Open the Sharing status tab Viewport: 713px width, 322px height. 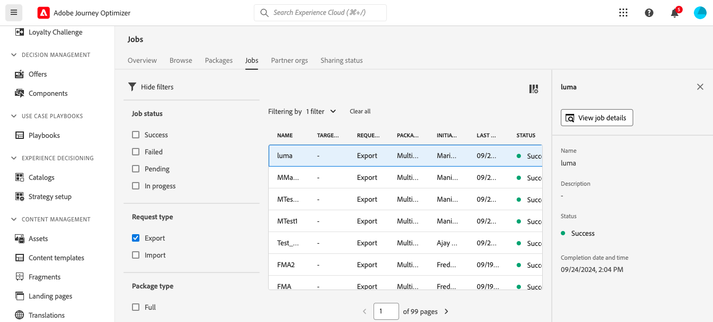point(342,60)
